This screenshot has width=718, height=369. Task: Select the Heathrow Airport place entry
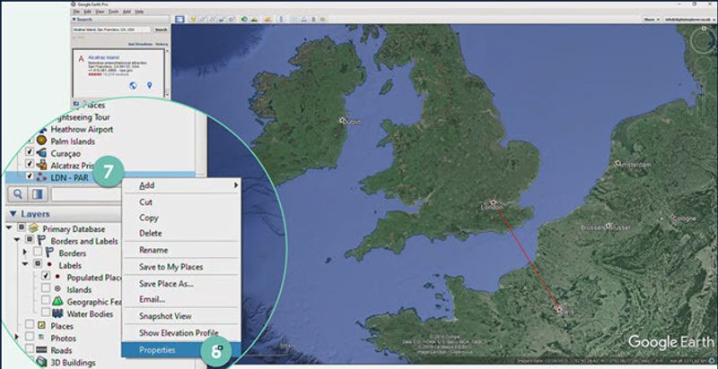[x=82, y=129]
